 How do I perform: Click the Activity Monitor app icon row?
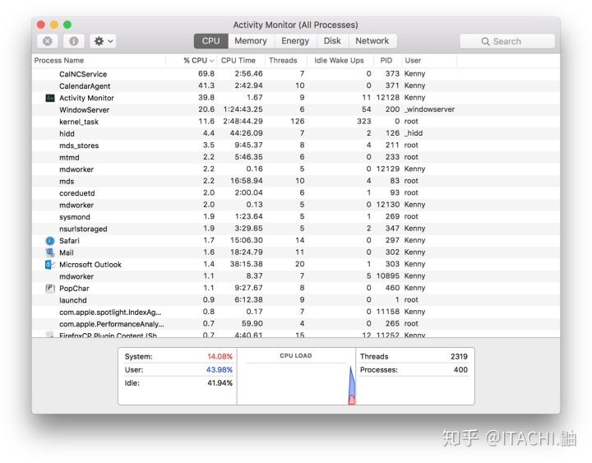296,98
